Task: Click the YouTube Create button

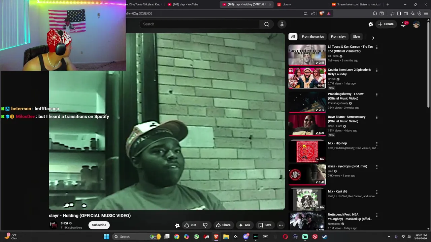Action: tap(386, 24)
